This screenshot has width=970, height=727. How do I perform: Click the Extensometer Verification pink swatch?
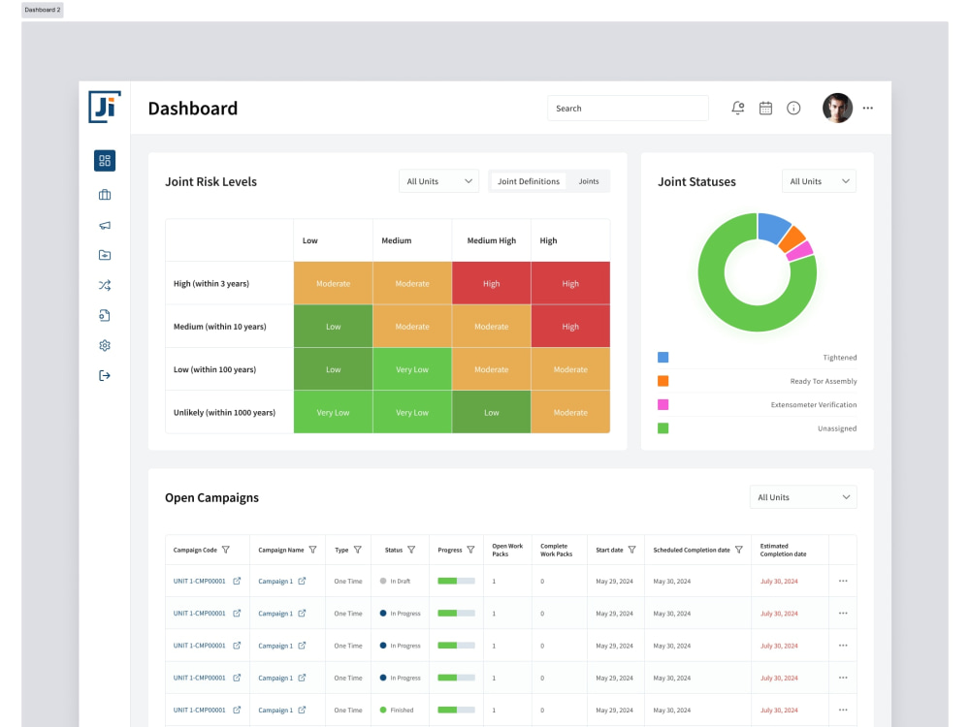click(x=663, y=404)
